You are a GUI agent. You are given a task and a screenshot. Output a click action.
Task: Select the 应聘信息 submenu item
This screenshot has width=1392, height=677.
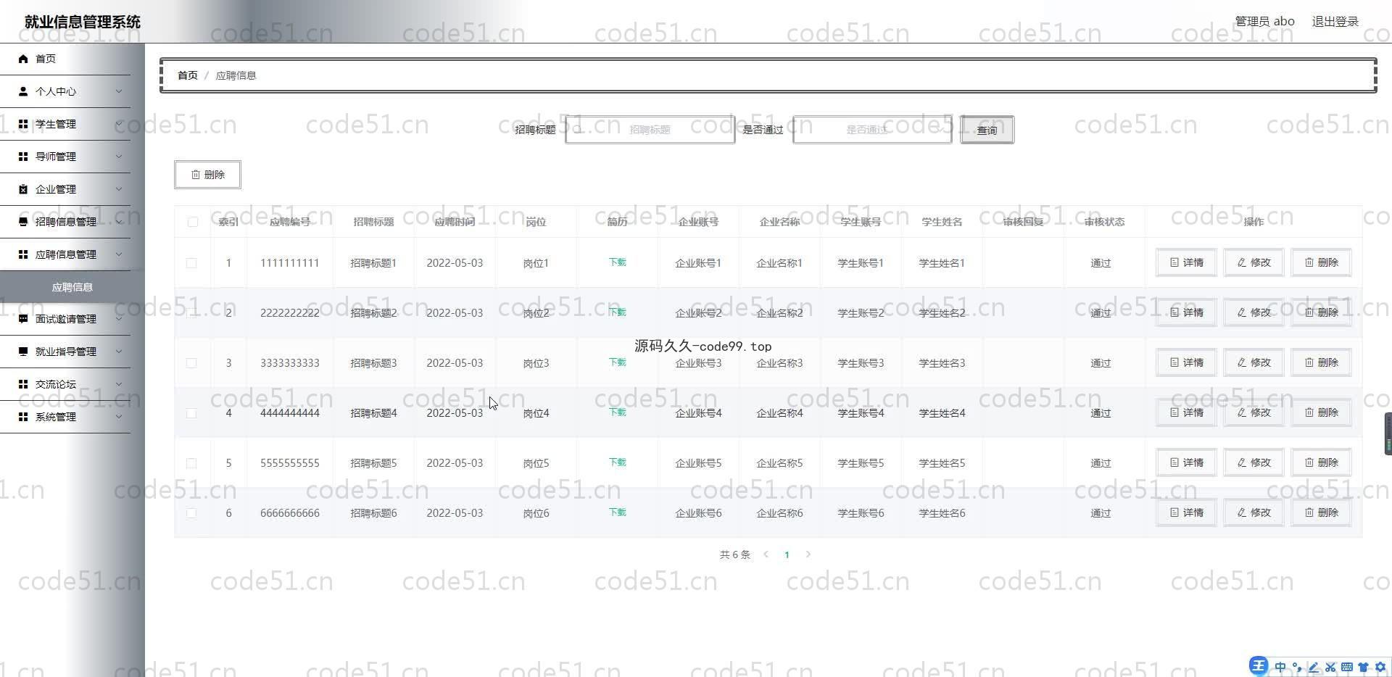click(x=72, y=287)
